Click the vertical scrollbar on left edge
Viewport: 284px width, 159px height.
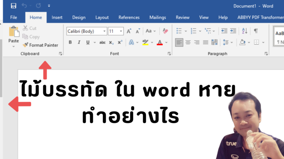tap(1, 68)
